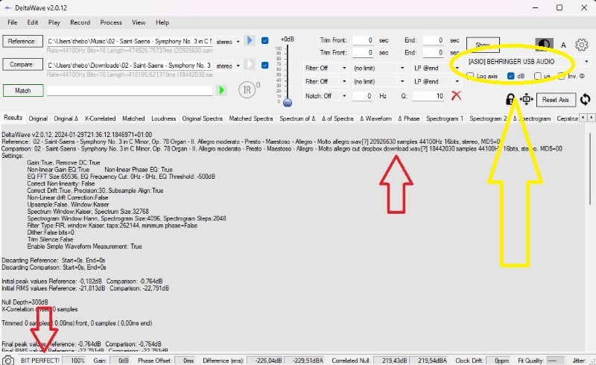Open the Play menu

pos(54,22)
